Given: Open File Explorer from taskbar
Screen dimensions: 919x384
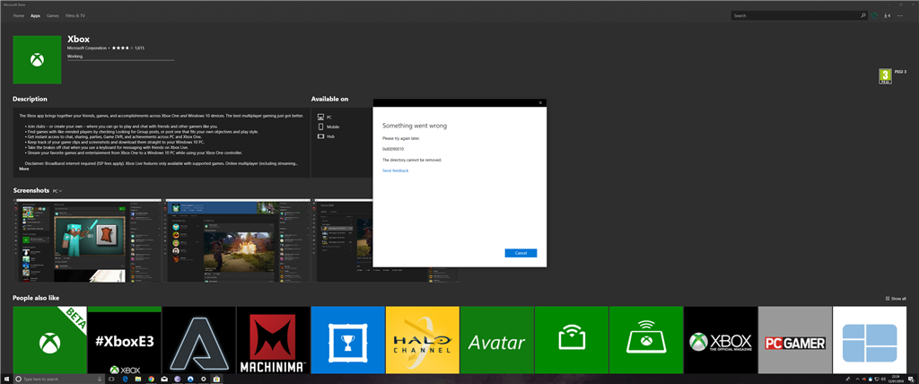Looking at the screenshot, I should point(137,379).
